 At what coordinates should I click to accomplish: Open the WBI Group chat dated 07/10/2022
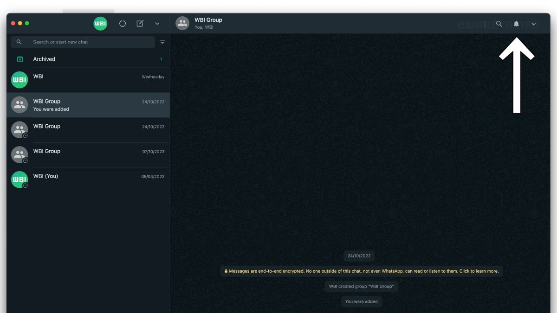point(88,155)
